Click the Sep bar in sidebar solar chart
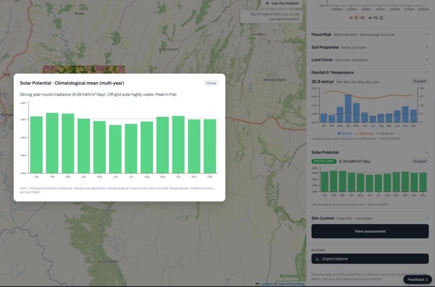Viewport: 435px width, 287px height. pyautogui.click(x=396, y=182)
